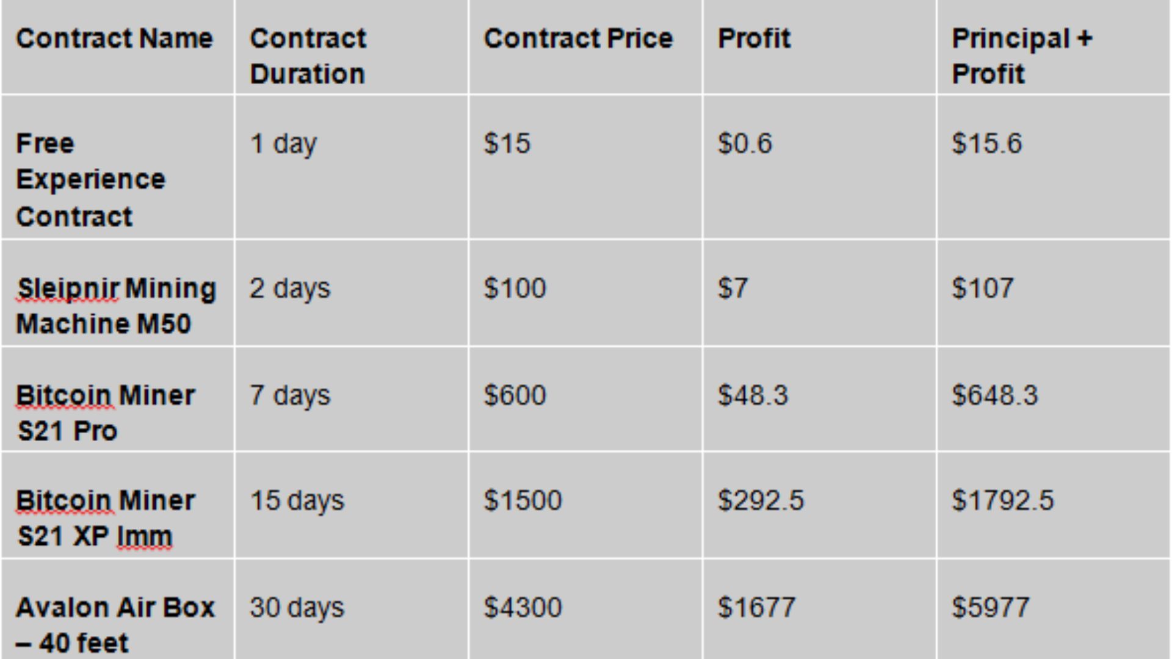Click the Contract Duration header cell

[308, 56]
